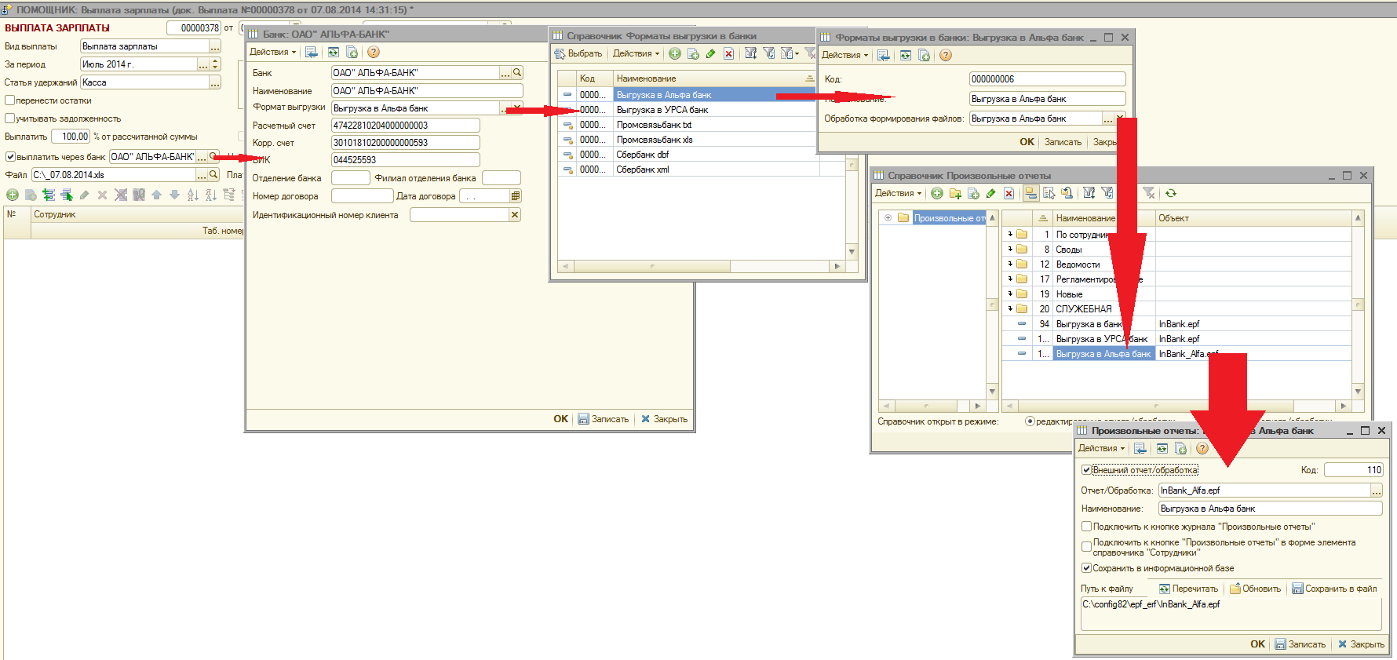Sort descending in salary payment table toolbar
This screenshot has width=1397, height=660.
[x=210, y=195]
